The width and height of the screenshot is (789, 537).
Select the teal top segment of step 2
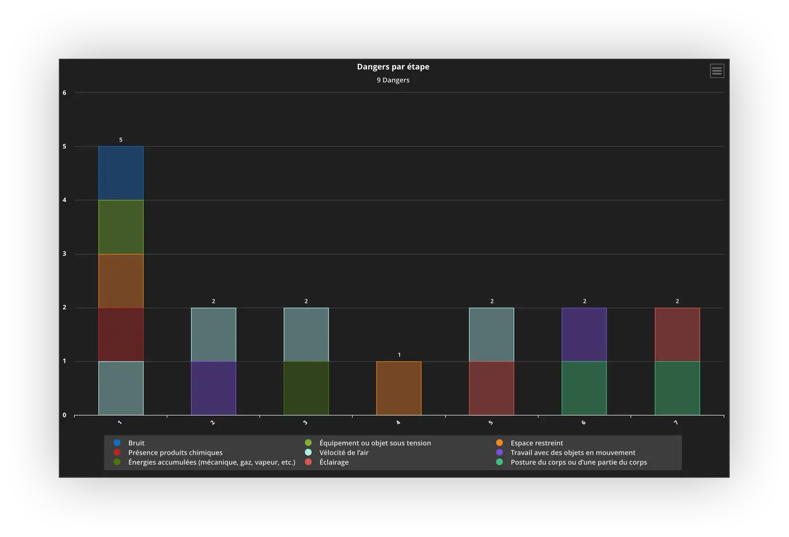point(214,335)
